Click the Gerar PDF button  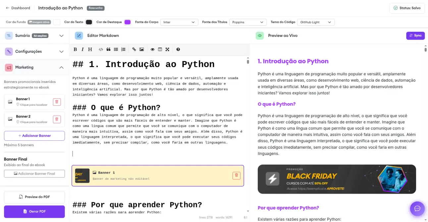[34, 211]
